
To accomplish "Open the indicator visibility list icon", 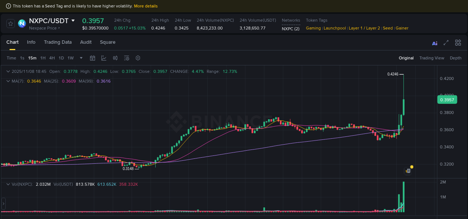I will [x=127, y=58].
